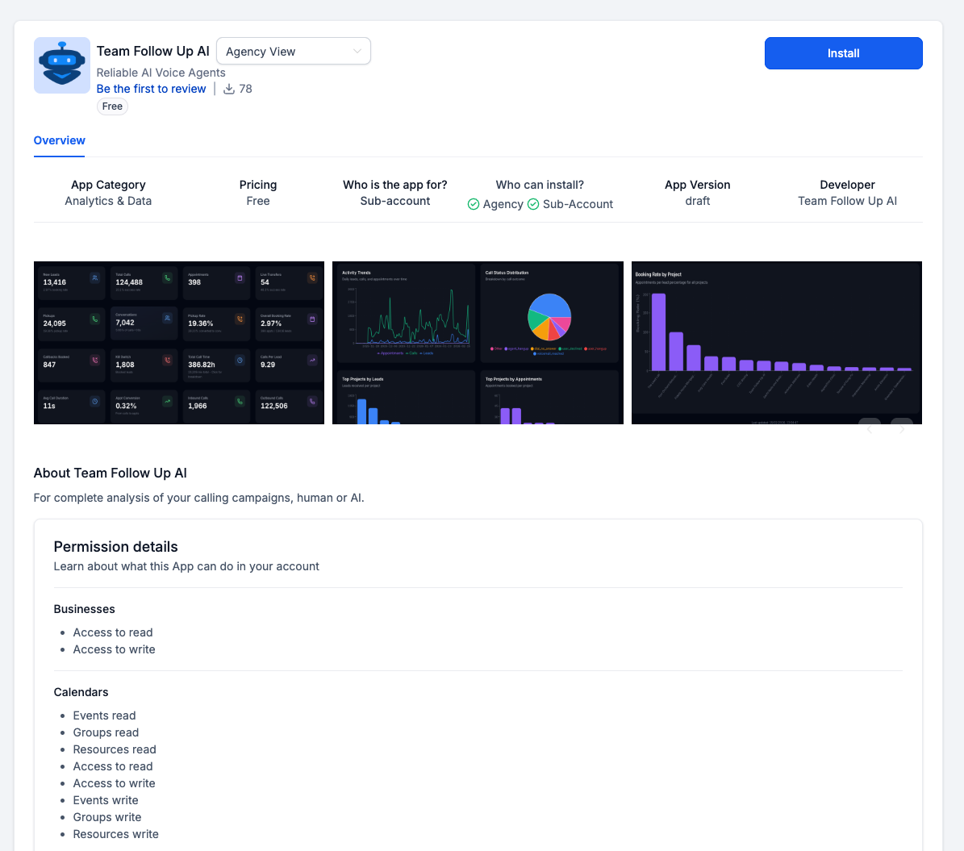Screen dimensions: 964x851
Task: Click the 'Groups read' permission
Action: coord(106,733)
